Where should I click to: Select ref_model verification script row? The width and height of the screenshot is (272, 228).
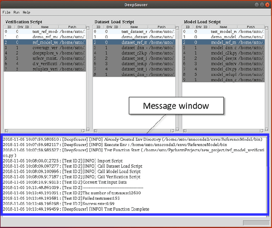click(x=45, y=42)
